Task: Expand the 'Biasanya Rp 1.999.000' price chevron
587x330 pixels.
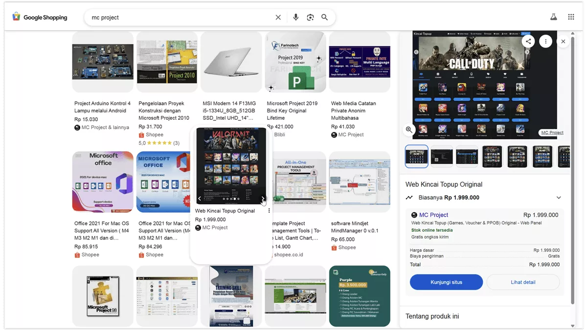Action: [559, 198]
